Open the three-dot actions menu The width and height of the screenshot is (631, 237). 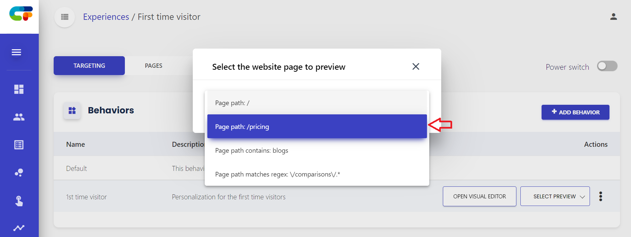pos(601,196)
